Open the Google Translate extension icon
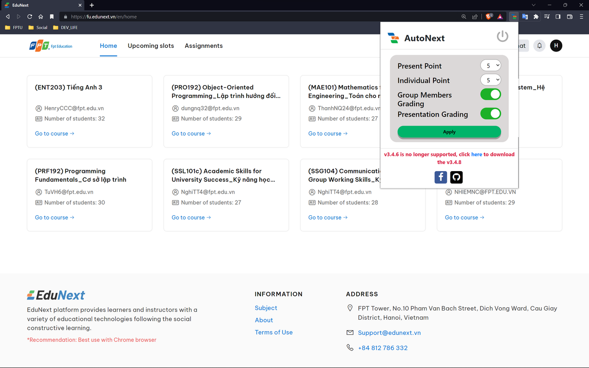The image size is (589, 368). coord(525,17)
